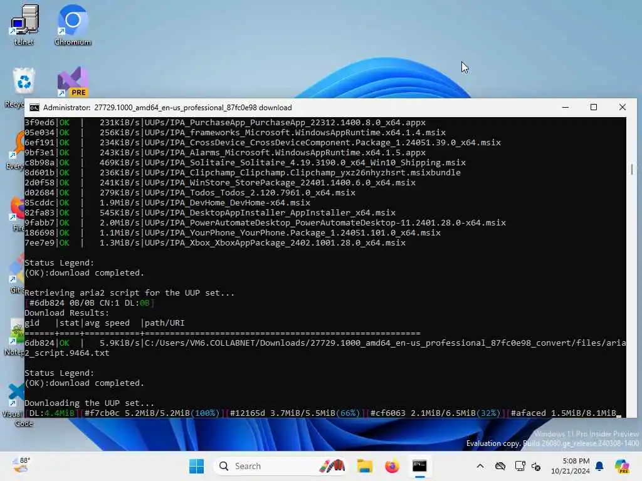This screenshot has width=642, height=481.
Task: Click the command prompt title bar icon
Action: [x=34, y=108]
